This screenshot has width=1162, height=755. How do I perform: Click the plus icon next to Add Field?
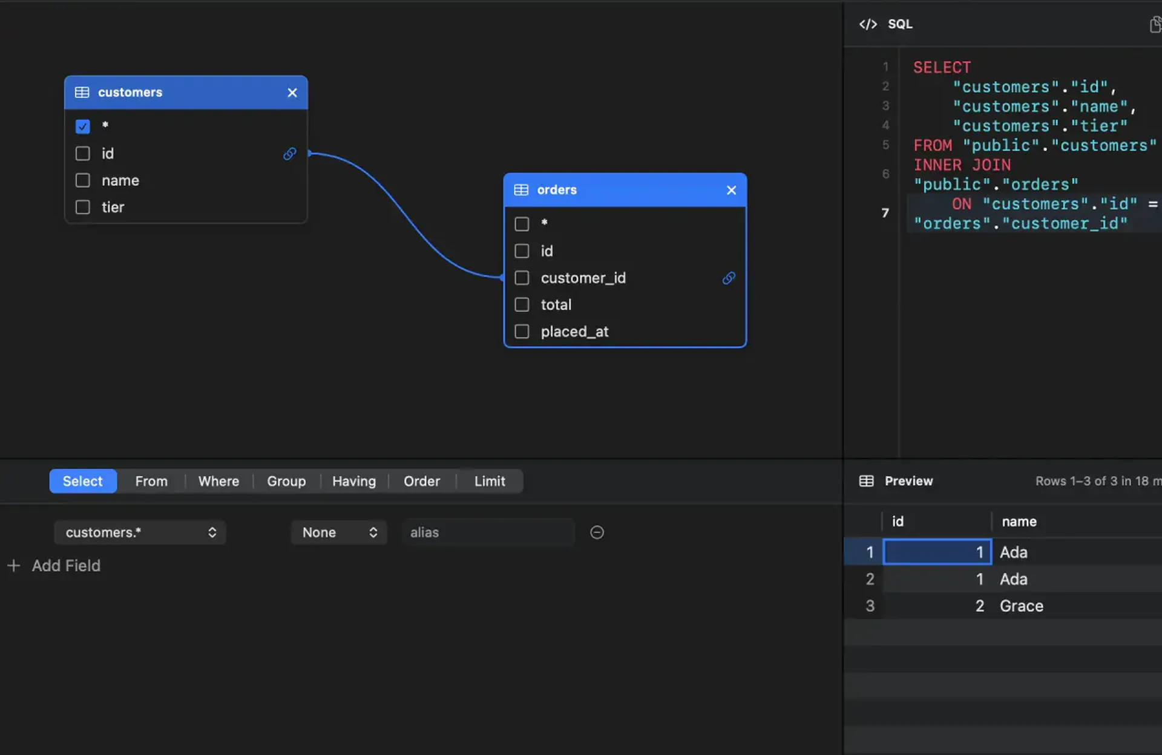tap(14, 566)
